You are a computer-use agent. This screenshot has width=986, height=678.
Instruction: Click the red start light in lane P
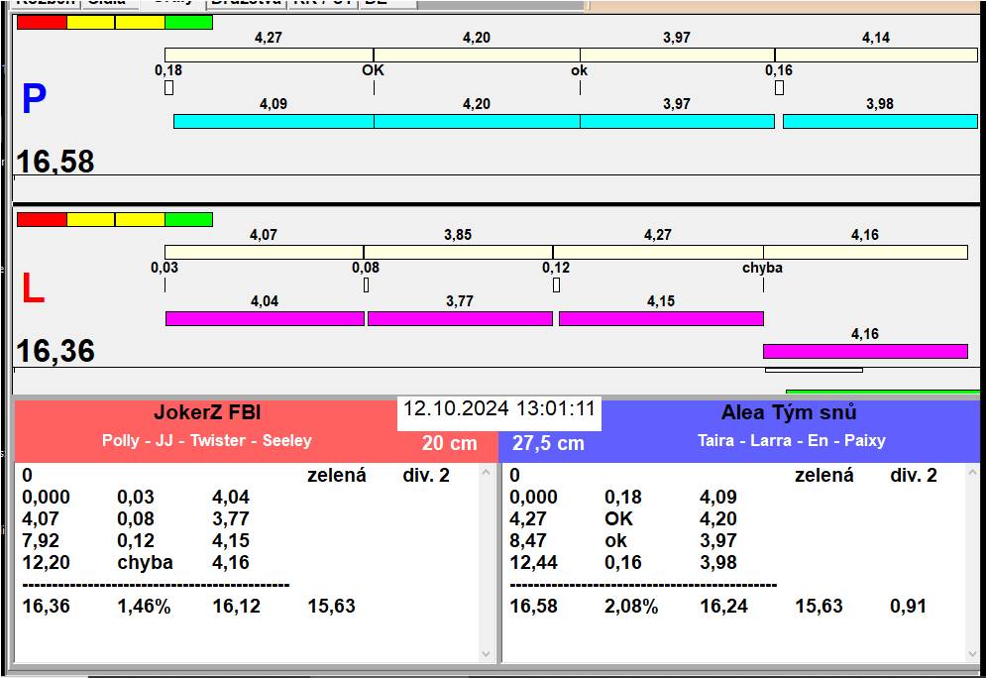42,22
